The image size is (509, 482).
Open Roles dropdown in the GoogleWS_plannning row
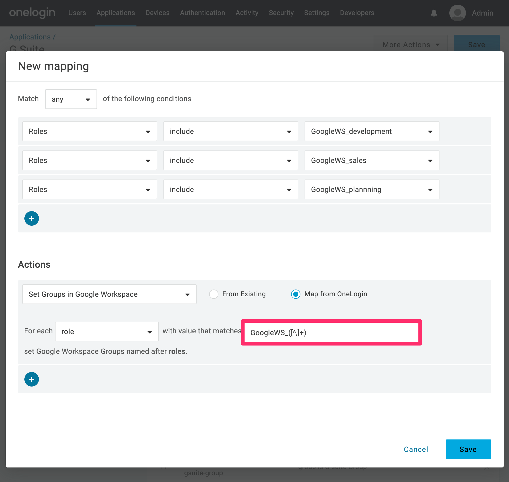click(90, 189)
